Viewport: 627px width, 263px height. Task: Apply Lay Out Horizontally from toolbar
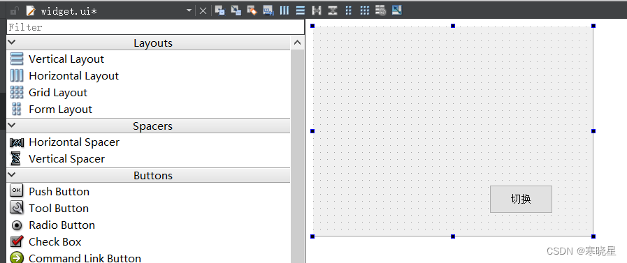coord(284,10)
